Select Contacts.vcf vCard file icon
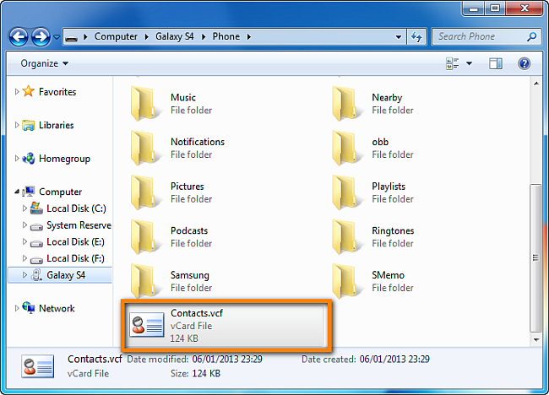The height and width of the screenshot is (395, 549). click(147, 325)
